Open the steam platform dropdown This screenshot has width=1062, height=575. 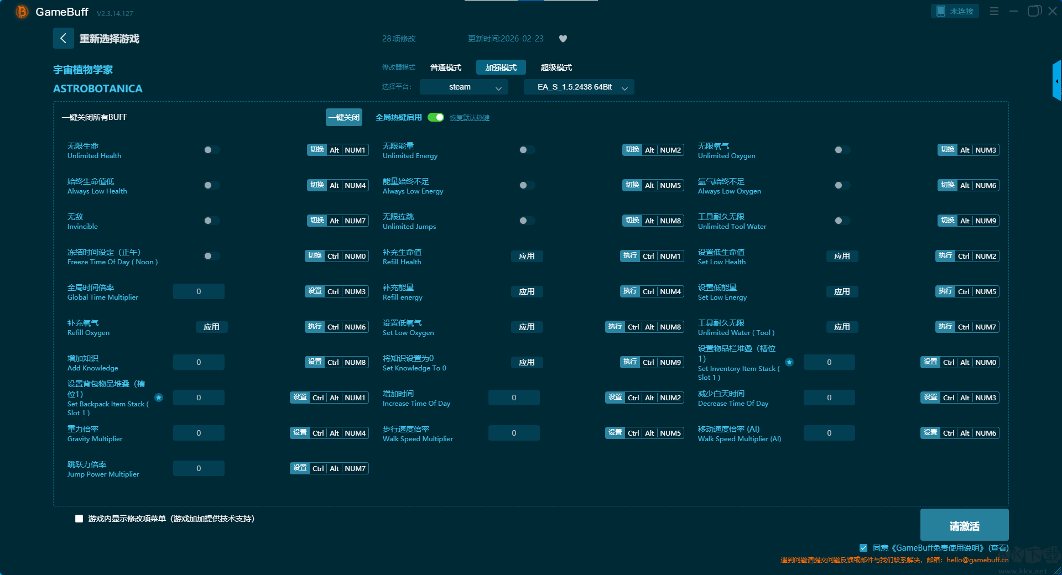[463, 87]
